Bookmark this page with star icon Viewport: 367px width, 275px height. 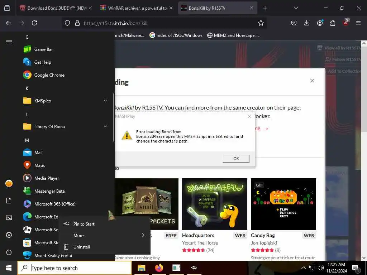(x=261, y=23)
